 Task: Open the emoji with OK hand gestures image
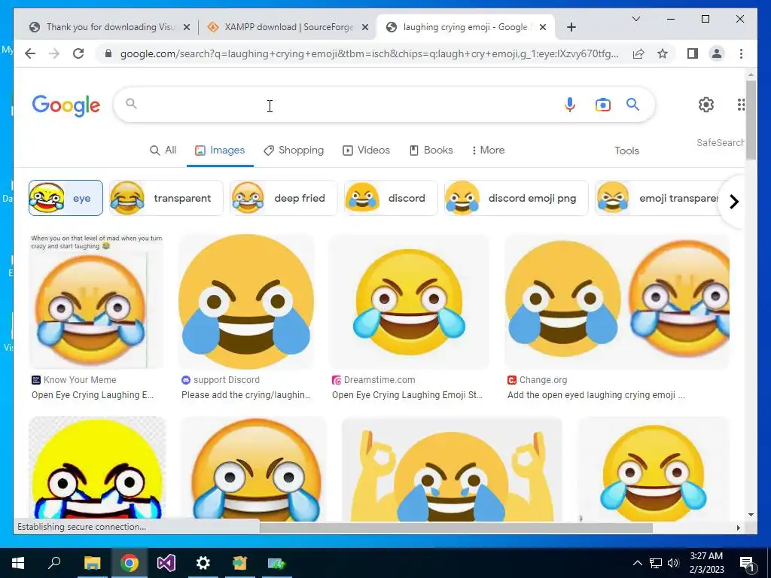452,469
